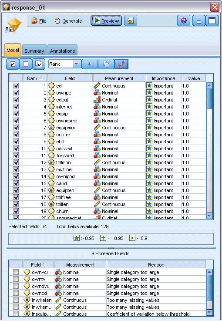Check the lnwireten screened field checkbox
The width and height of the screenshot is (222, 321).
pyautogui.click(x=16, y=300)
